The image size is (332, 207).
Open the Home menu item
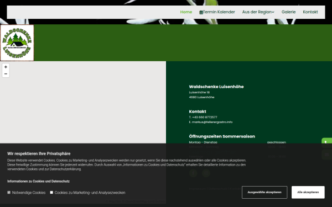point(186,12)
